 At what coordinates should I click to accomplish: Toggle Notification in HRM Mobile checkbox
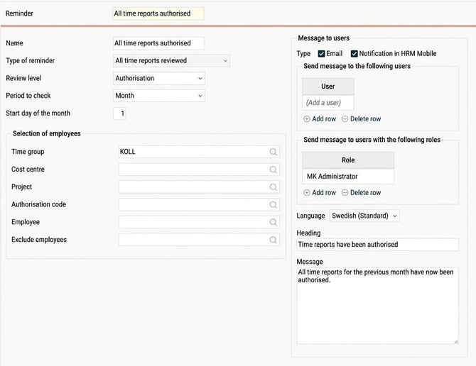click(354, 54)
